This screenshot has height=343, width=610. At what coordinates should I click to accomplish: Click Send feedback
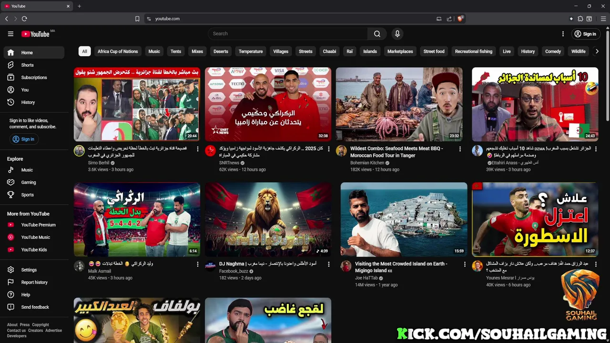point(34,307)
